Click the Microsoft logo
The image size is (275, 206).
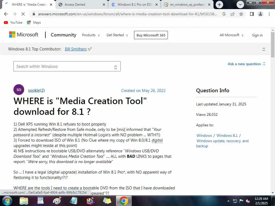[x=24, y=35]
